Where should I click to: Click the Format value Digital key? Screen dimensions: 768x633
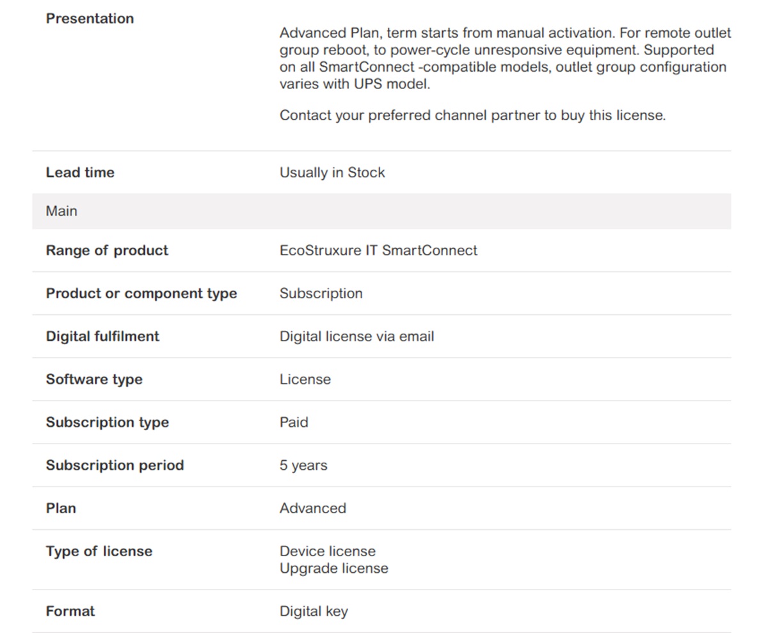click(x=314, y=611)
